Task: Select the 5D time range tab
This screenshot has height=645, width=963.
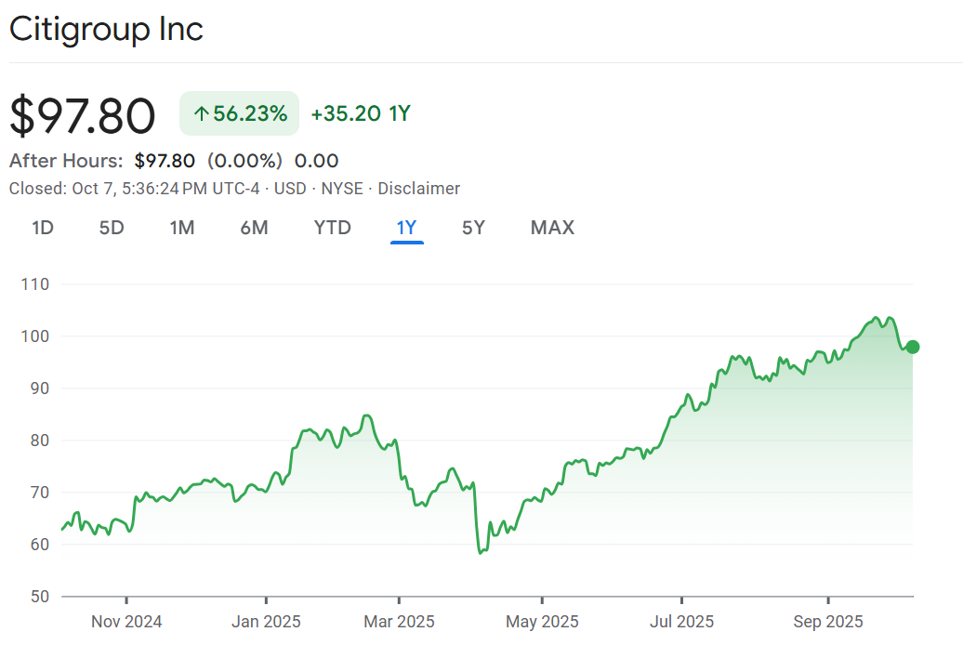Action: (112, 228)
